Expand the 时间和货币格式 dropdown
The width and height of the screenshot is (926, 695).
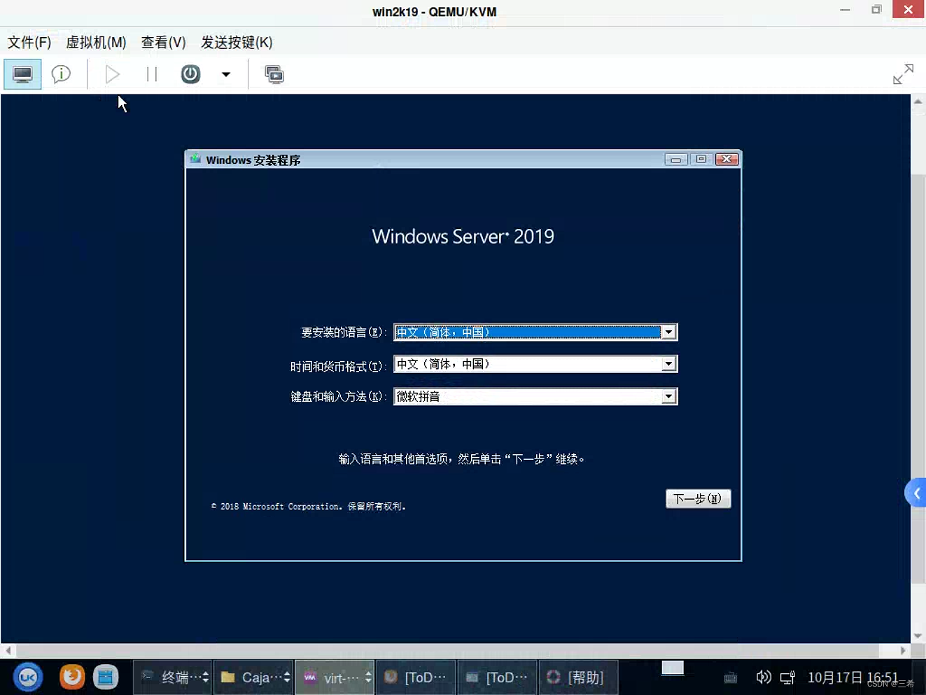pyautogui.click(x=668, y=364)
